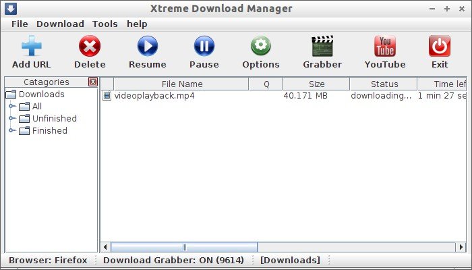Open the help menu
472x270 pixels.
[137, 24]
